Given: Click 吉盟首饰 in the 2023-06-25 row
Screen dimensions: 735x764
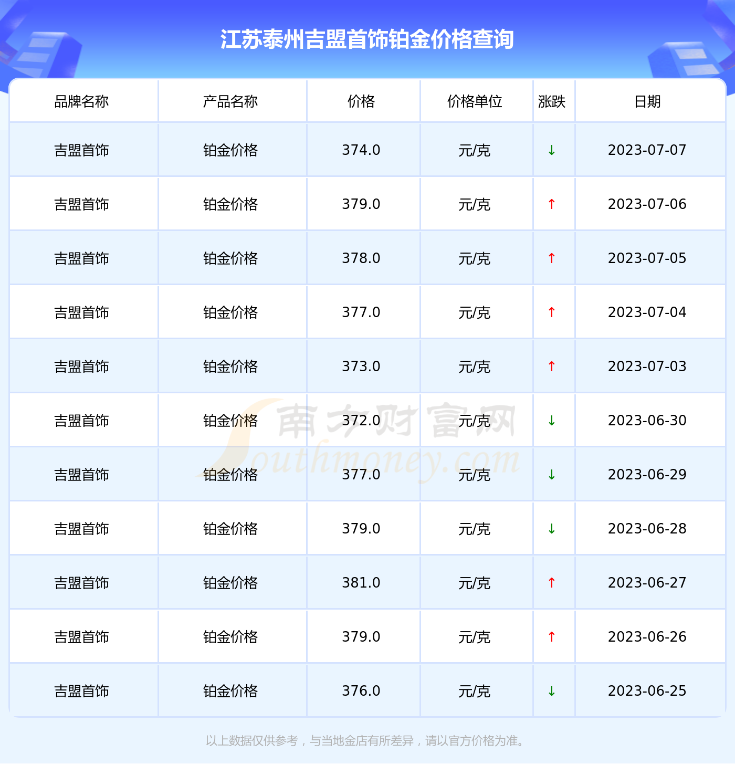Looking at the screenshot, I should [81, 691].
